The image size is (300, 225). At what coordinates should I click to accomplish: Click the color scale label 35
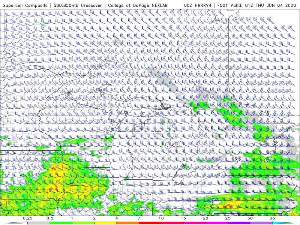point(272,218)
